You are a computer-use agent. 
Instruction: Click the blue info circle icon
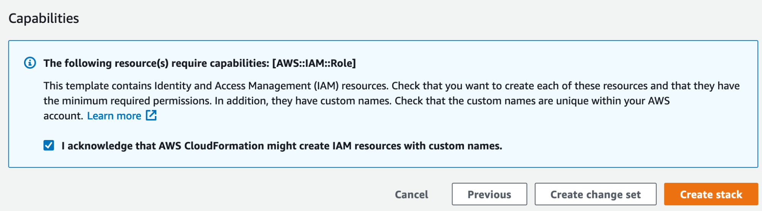tap(30, 63)
